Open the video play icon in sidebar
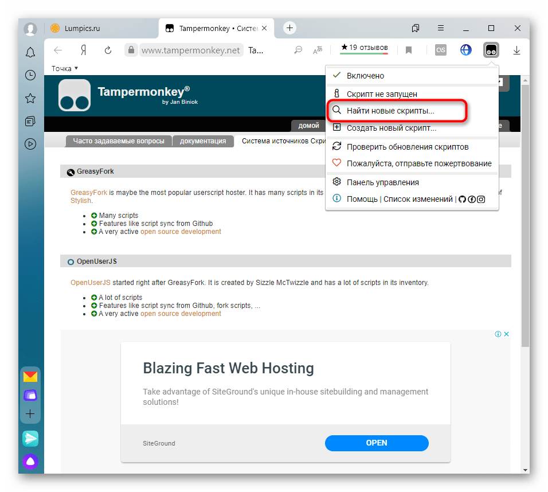Image resolution: width=548 pixels, height=492 pixels. pyautogui.click(x=30, y=144)
